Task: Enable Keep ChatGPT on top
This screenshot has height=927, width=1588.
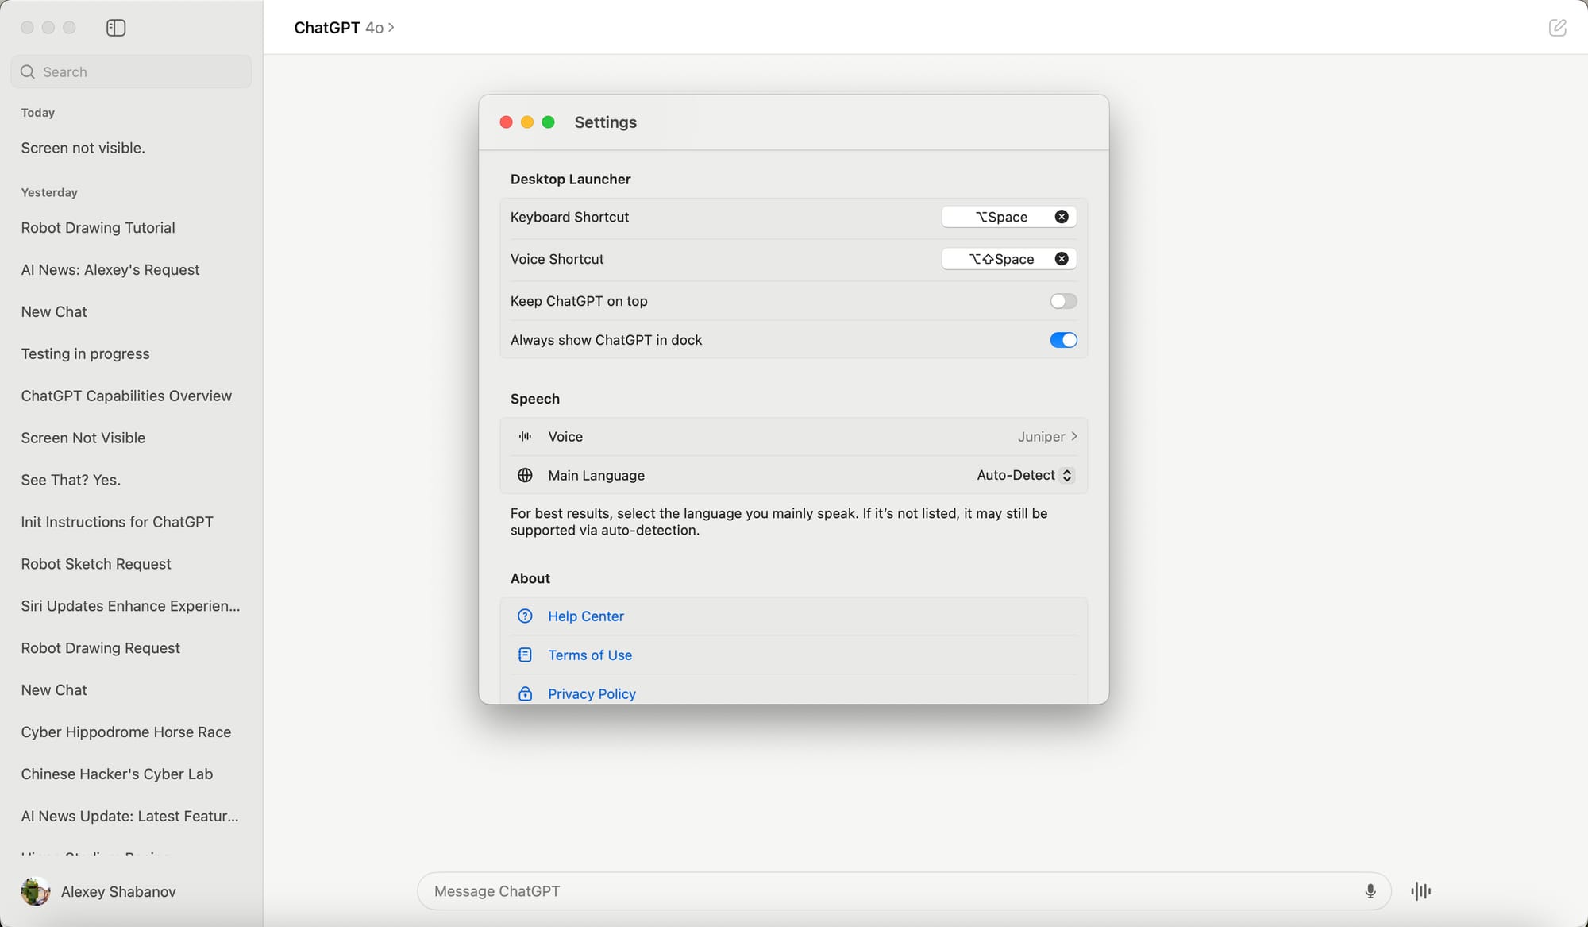Action: tap(1063, 301)
